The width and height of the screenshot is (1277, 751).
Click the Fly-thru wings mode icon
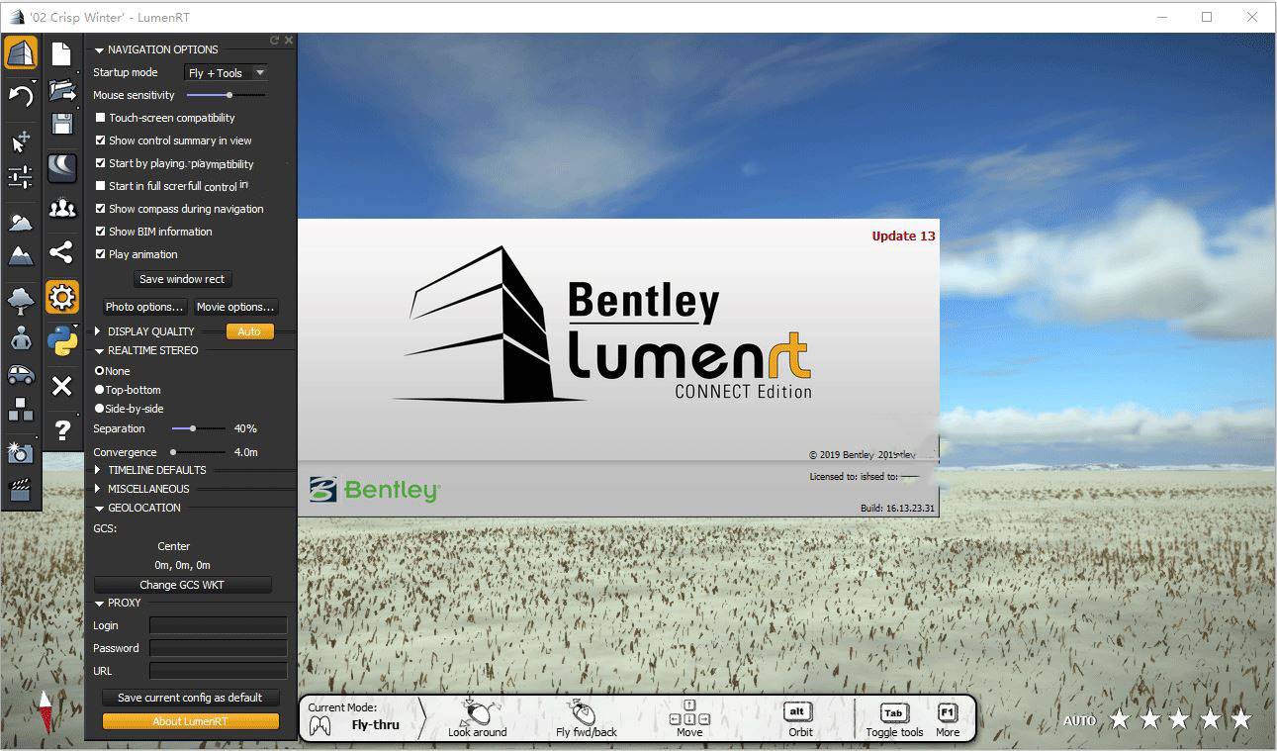pos(320,725)
